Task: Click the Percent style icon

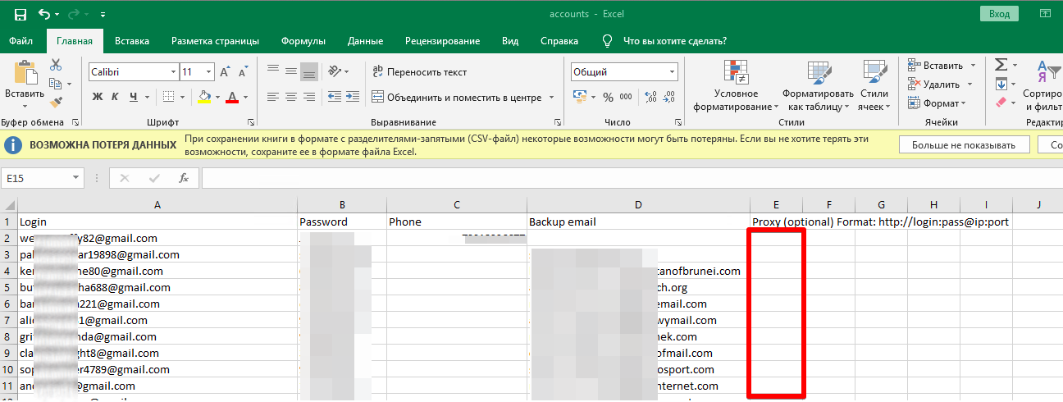Action: pyautogui.click(x=608, y=98)
